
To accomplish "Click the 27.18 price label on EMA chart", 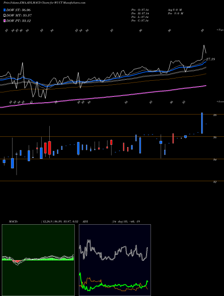I will (211, 59).
